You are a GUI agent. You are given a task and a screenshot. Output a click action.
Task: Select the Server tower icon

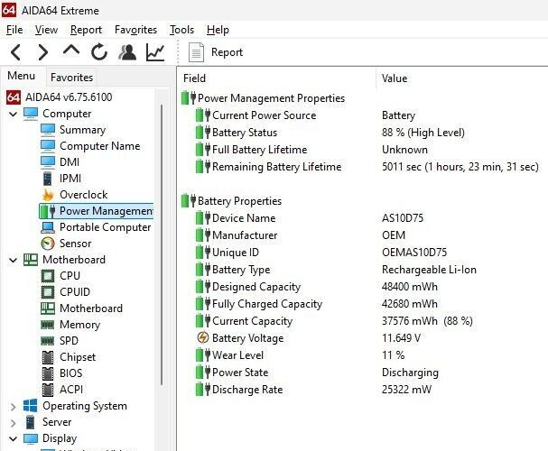[x=31, y=422]
